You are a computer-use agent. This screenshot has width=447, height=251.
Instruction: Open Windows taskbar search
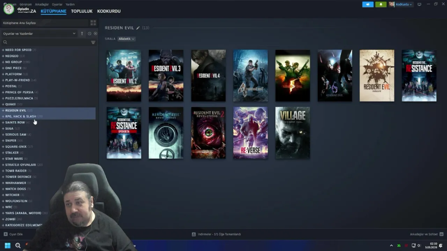coord(18,245)
